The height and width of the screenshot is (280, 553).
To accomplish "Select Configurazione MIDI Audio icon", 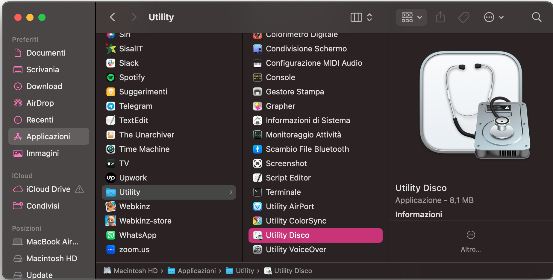I will [x=257, y=63].
